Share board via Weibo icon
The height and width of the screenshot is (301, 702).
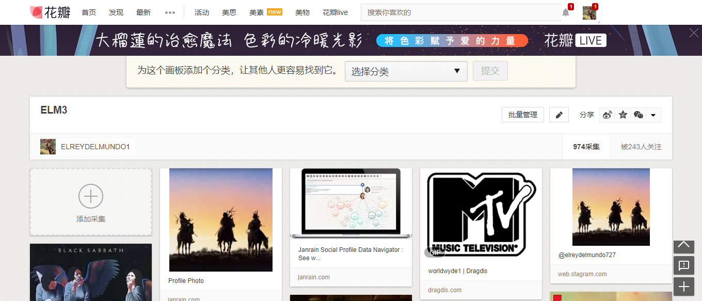point(608,115)
